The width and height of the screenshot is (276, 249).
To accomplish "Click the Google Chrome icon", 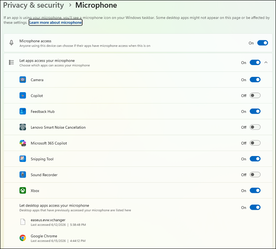I will coord(23,238).
